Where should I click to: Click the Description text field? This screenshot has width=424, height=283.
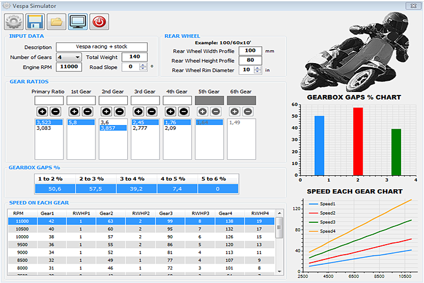coord(102,47)
